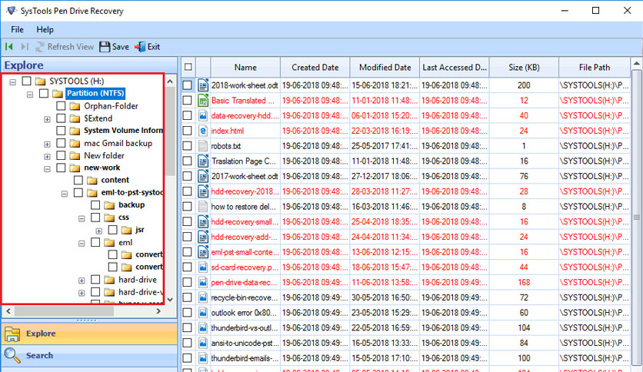Image resolution: width=643 pixels, height=372 pixels.
Task: Collapse the SYSTOOLS (H:) tree node
Action: click(x=13, y=82)
